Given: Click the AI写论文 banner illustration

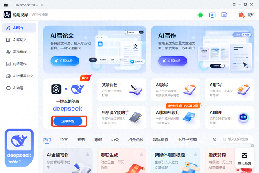Looking at the screenshot, I should click(x=118, y=50).
